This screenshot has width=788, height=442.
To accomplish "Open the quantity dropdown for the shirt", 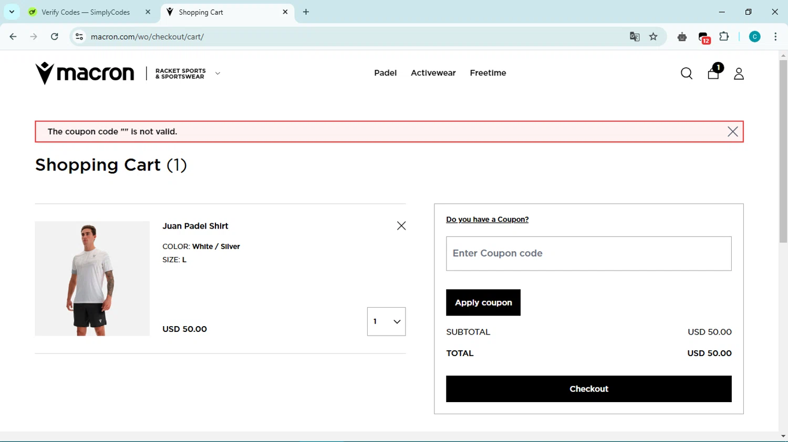I will [x=386, y=321].
